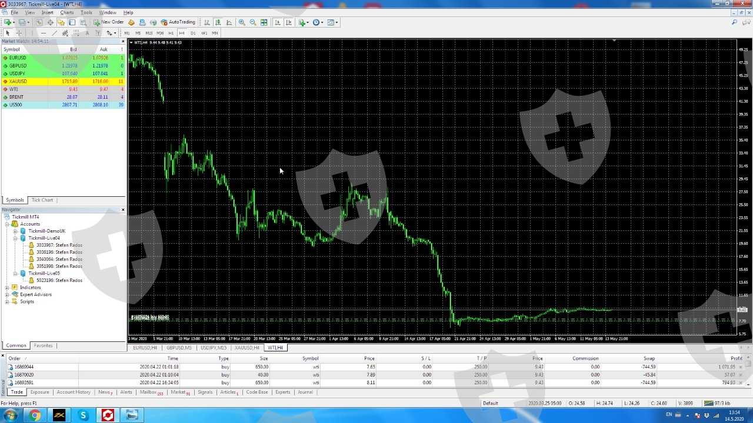
Task: Switch to Tick Chart tab
Action: point(42,200)
